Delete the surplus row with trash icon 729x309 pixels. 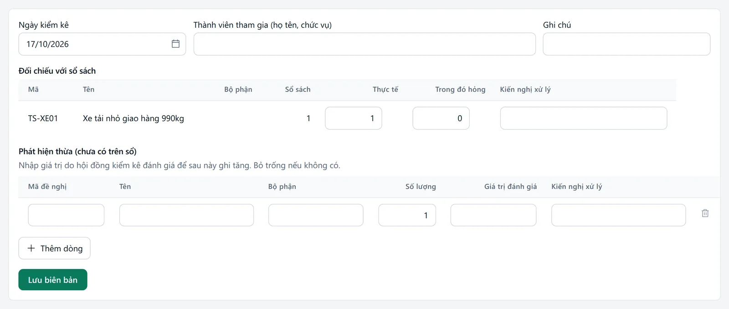point(705,213)
